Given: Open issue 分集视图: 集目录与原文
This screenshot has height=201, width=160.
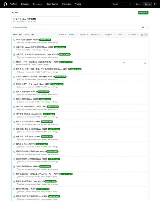Looking at the screenshot, I should click(32, 129).
